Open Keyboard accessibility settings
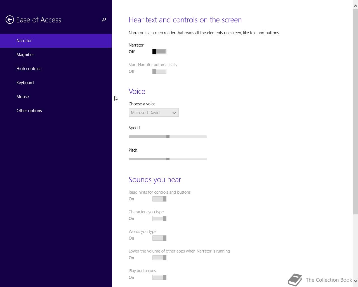Screen dimensions: 358x287 click(56, 83)
